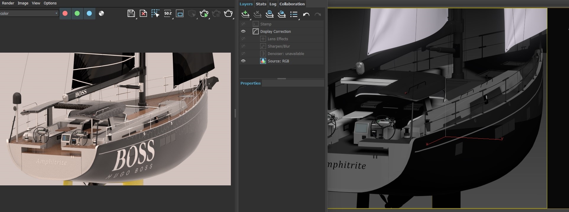The image size is (569, 212).
Task: Select the Denoiser: unavailable layer
Action: pyautogui.click(x=281, y=54)
